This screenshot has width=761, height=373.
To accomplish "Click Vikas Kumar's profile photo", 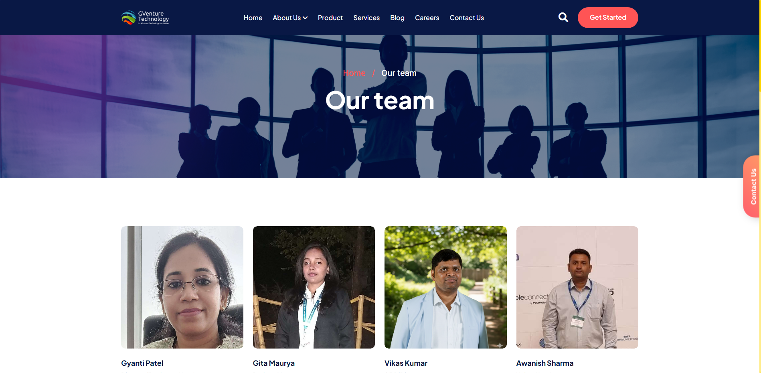I will [445, 287].
